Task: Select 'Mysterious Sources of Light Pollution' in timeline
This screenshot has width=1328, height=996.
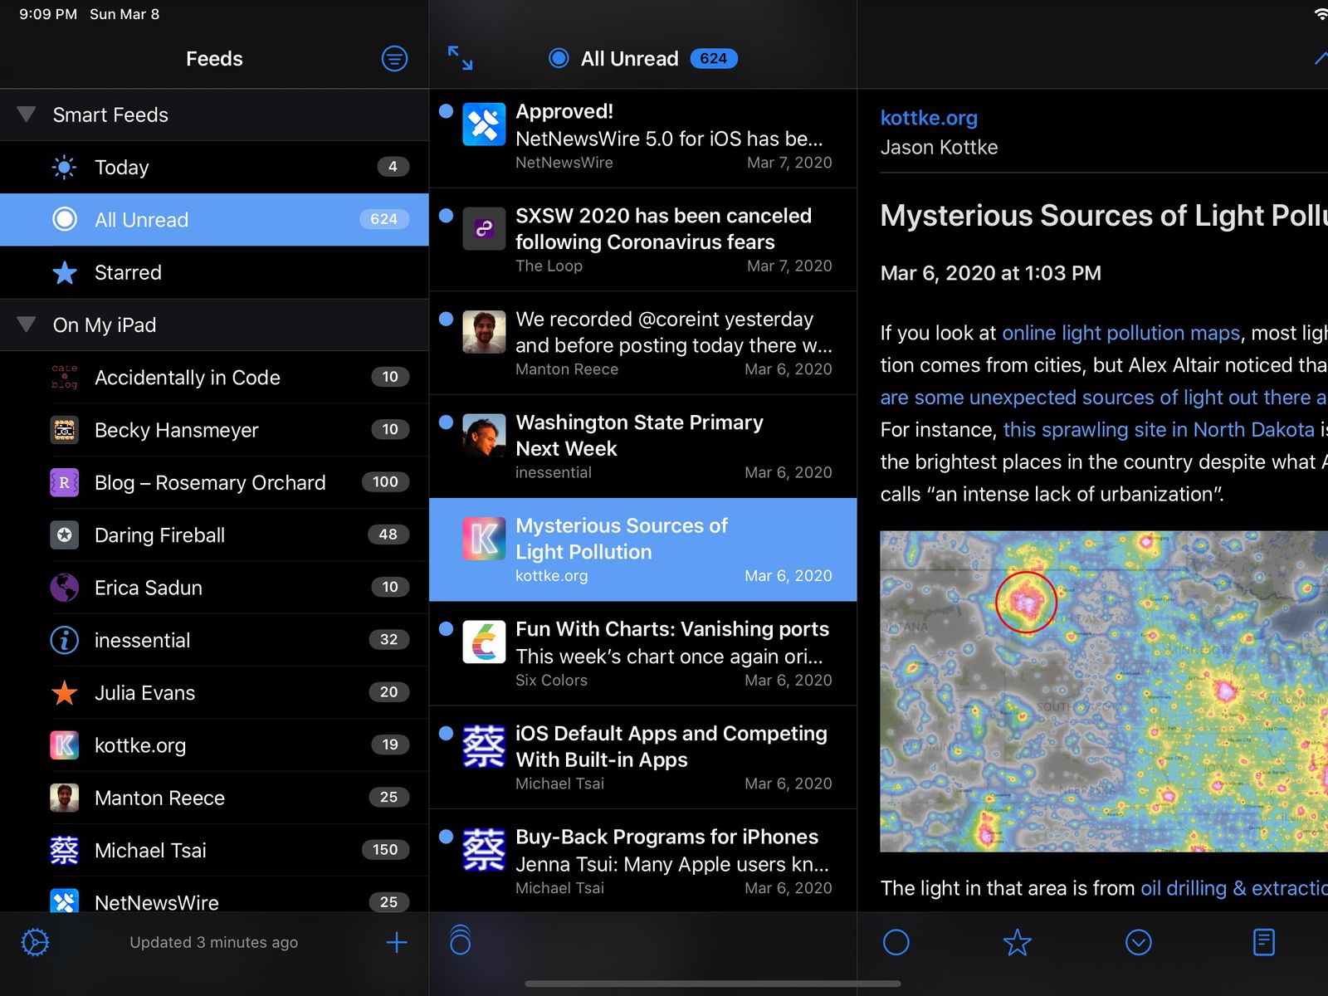Action: point(642,549)
